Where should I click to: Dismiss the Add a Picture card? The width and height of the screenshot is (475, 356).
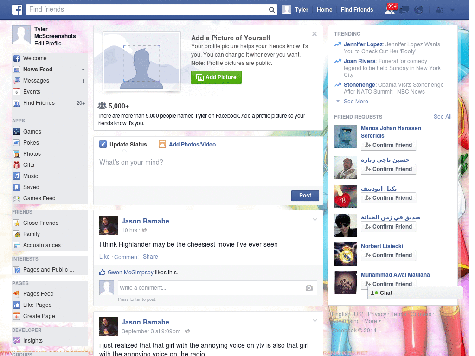pyautogui.click(x=315, y=34)
